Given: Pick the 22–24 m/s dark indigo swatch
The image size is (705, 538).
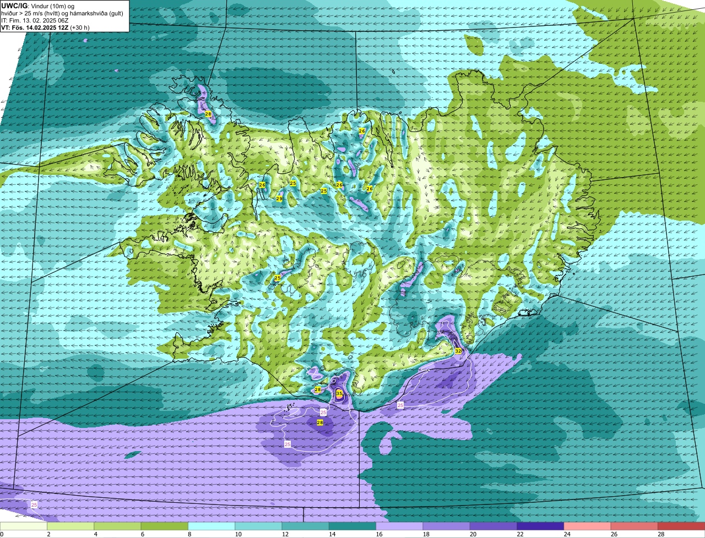Looking at the screenshot, I should tap(540, 526).
